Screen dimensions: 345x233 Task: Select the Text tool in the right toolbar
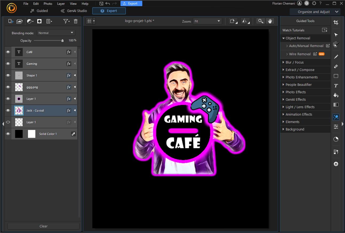tap(336, 86)
